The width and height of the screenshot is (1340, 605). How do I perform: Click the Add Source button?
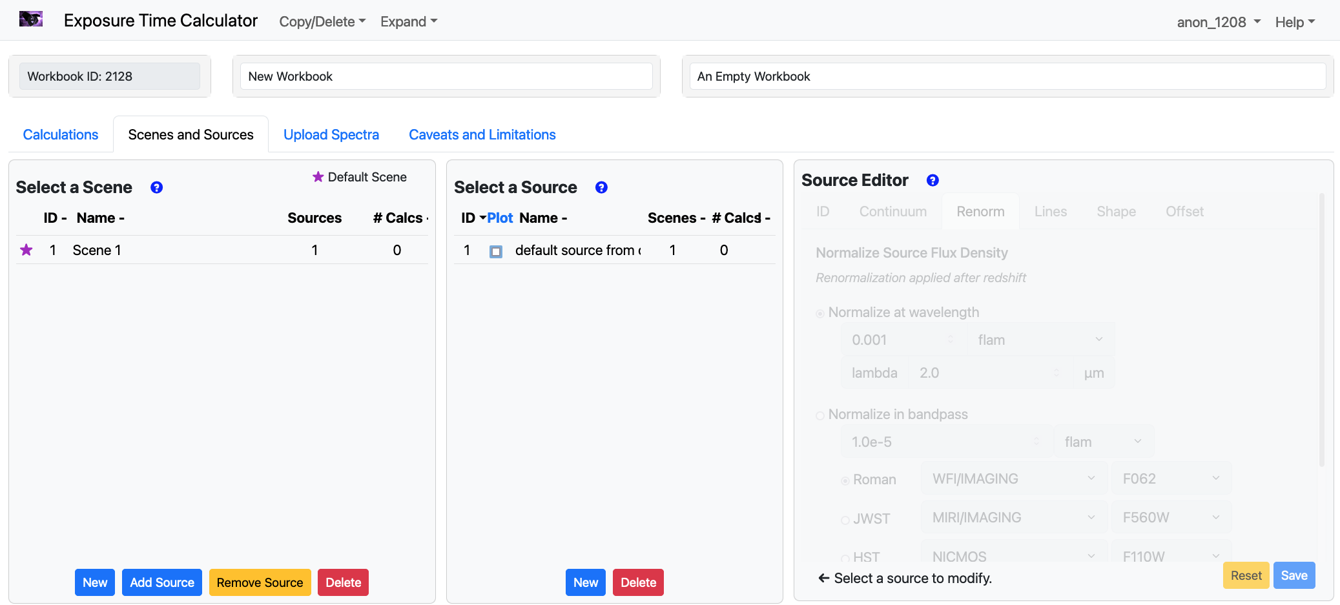[162, 582]
